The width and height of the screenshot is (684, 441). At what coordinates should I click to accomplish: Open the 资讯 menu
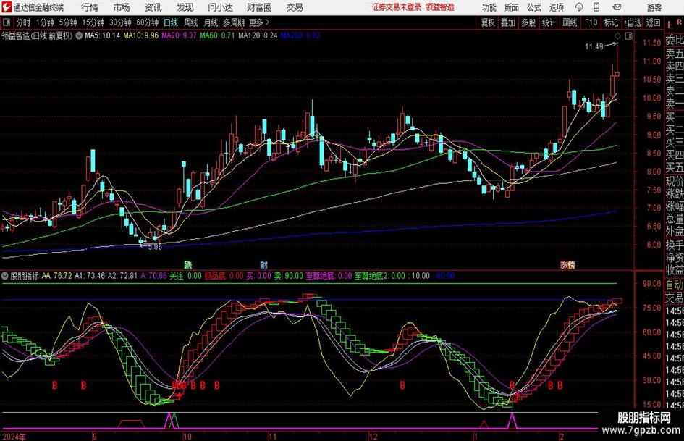[x=153, y=7]
